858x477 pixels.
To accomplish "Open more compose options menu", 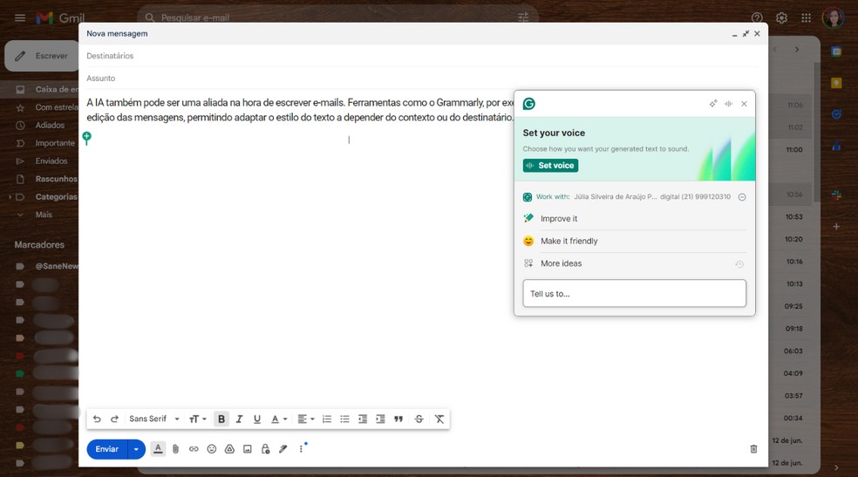I will tap(301, 449).
